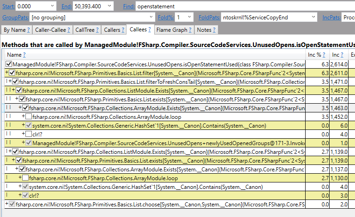Open help link beside Inc % header
355x217 pixels.
click(324, 55)
